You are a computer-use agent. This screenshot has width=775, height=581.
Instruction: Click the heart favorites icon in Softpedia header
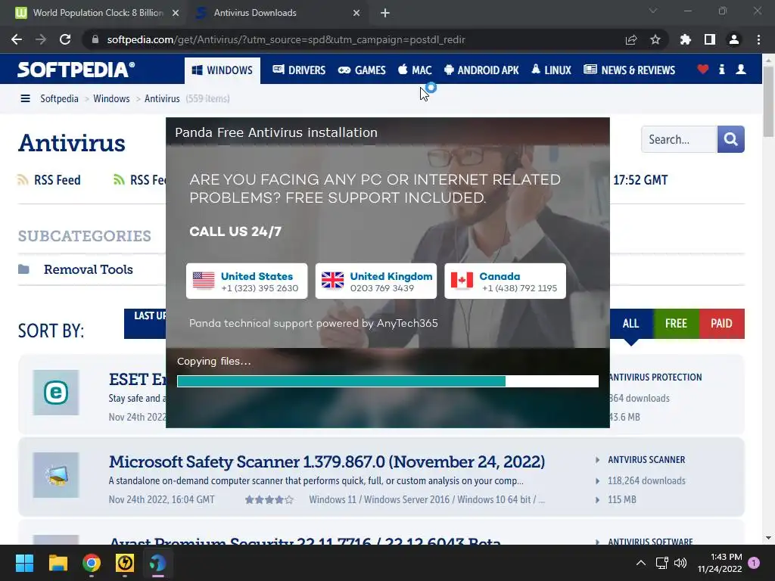coord(702,70)
